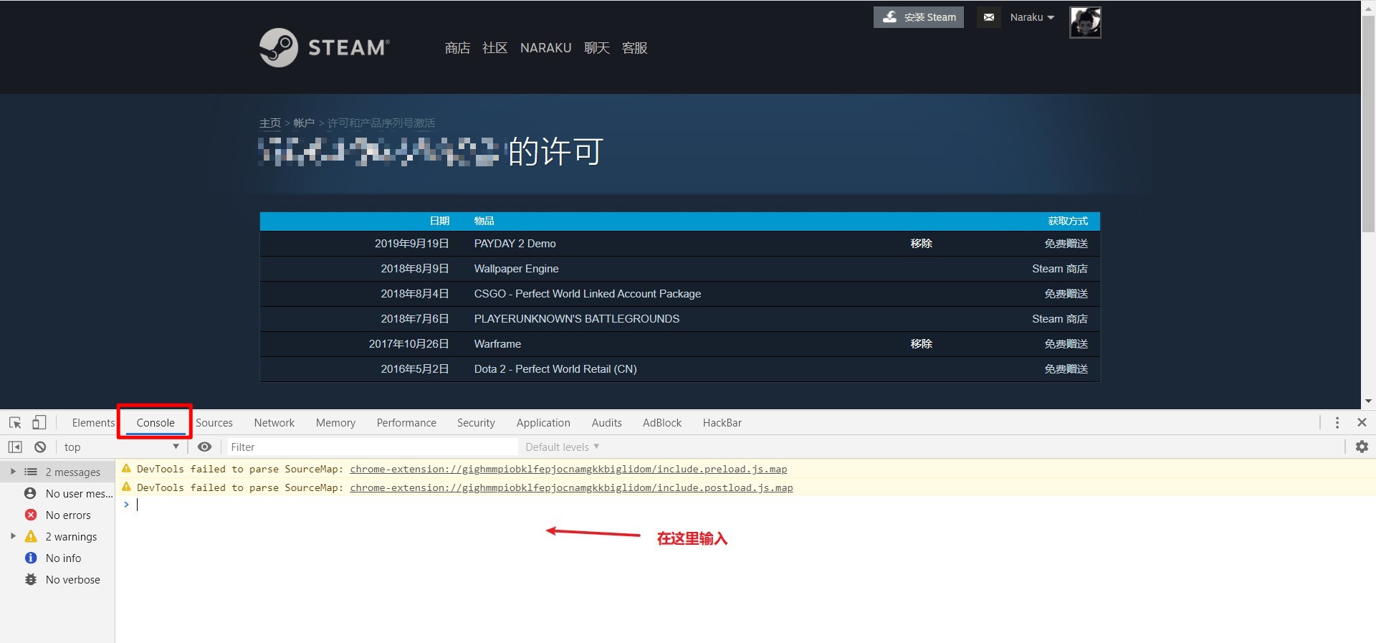Switch to the Console tab
Screen dimensions: 1376x643
[156, 423]
